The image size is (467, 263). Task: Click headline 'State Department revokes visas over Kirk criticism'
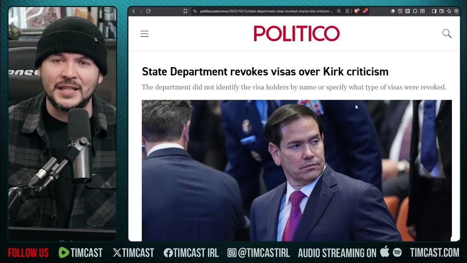click(265, 72)
